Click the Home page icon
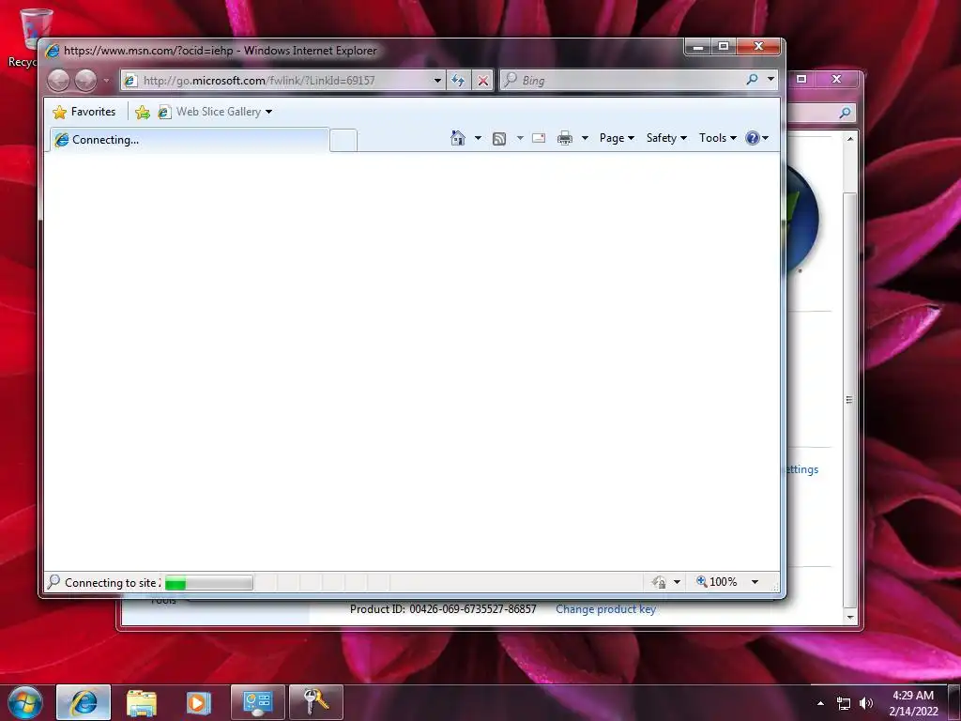The height and width of the screenshot is (721, 961). [x=458, y=138]
